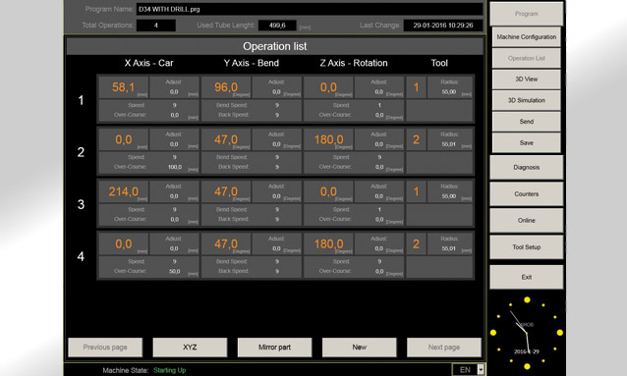Edit operation 3 Z rotation value 0,0
Screen dimensions: 627x376
(328, 191)
